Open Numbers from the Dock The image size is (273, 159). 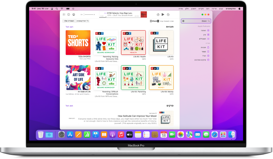point(87,135)
